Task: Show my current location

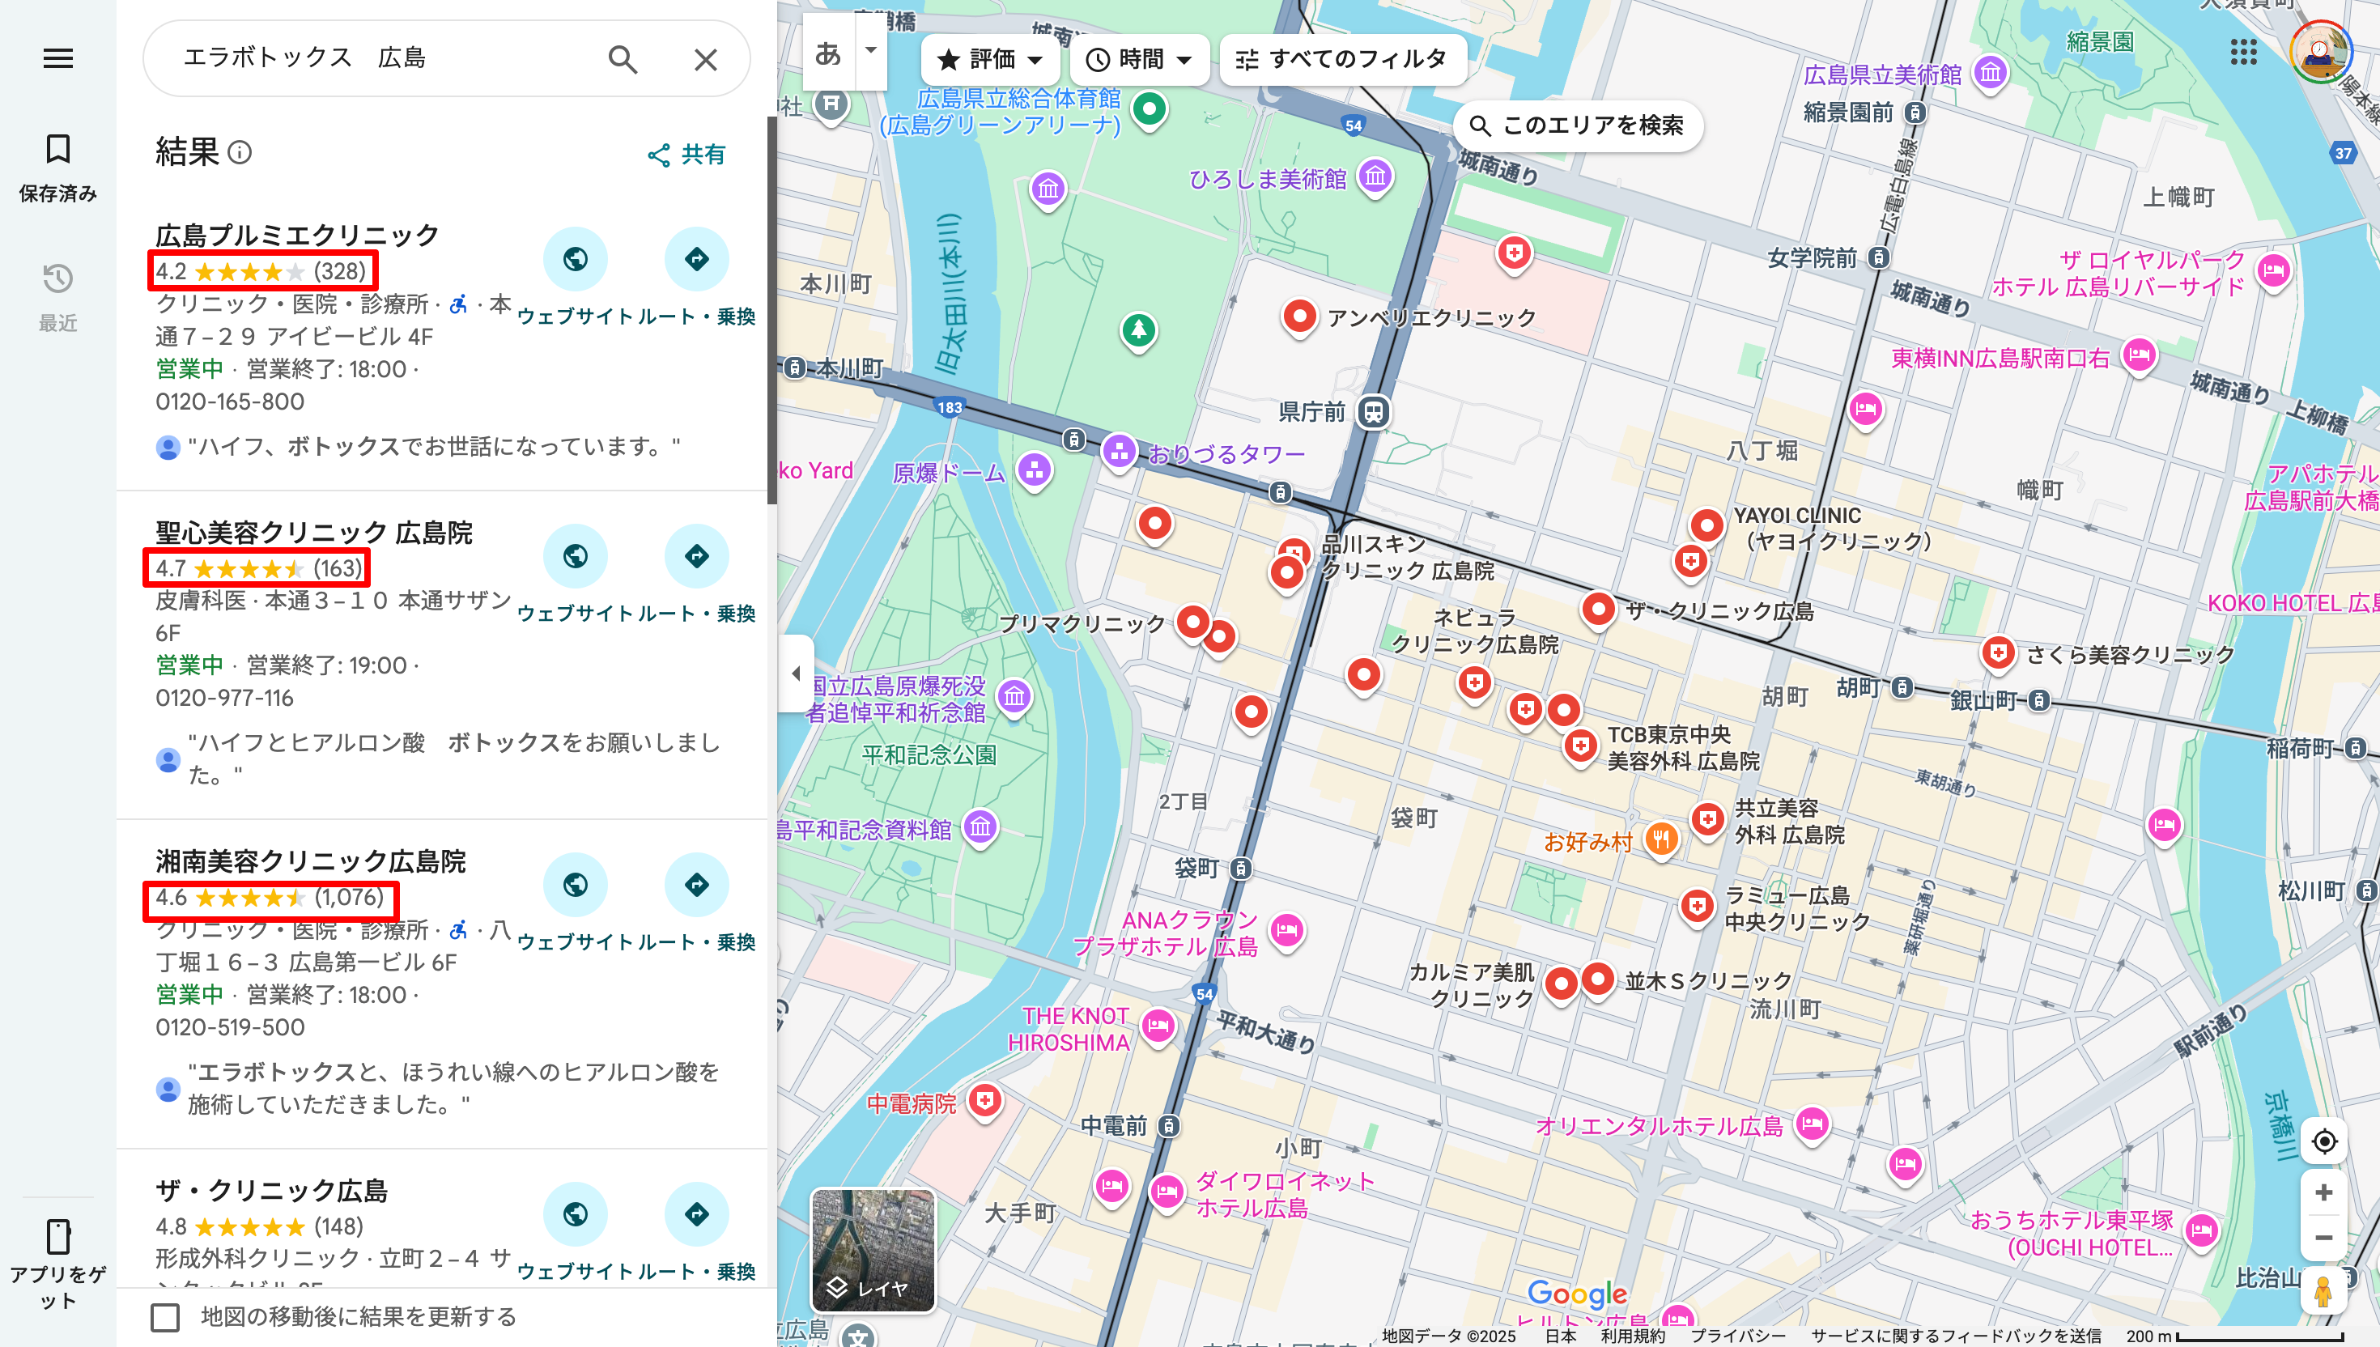Action: (x=2323, y=1141)
